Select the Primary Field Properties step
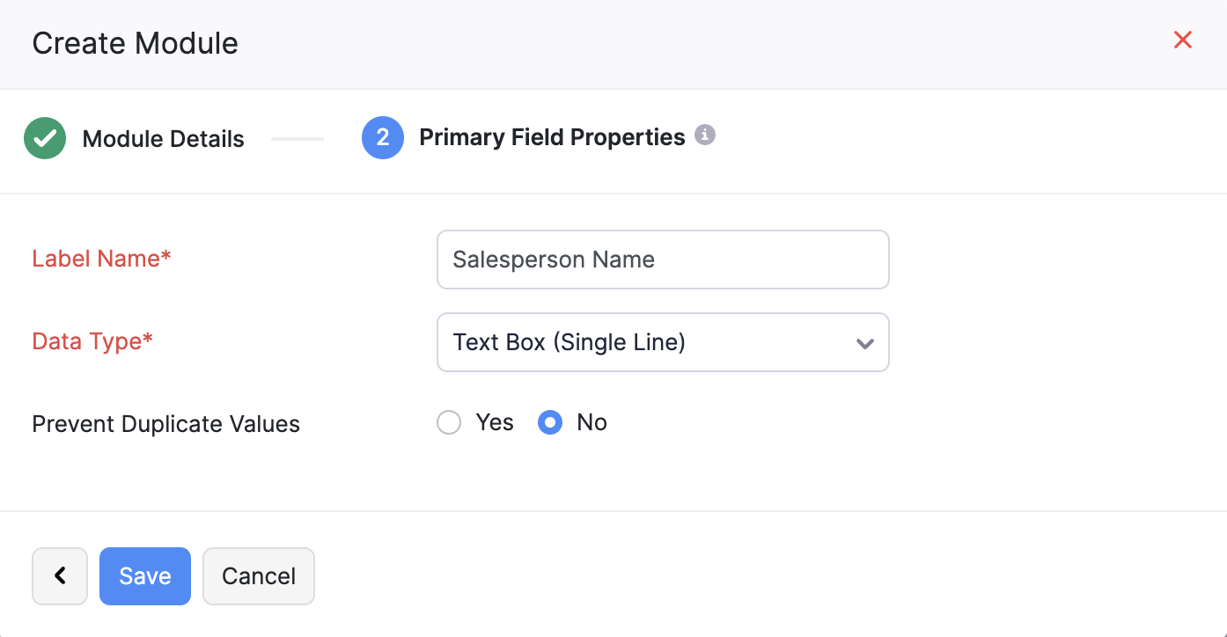1227x637 pixels. pyautogui.click(x=552, y=136)
